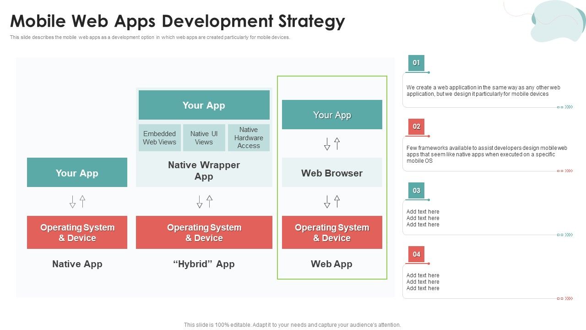Click the red '04' number badge
Screen dimensions: 586x330
[416, 254]
